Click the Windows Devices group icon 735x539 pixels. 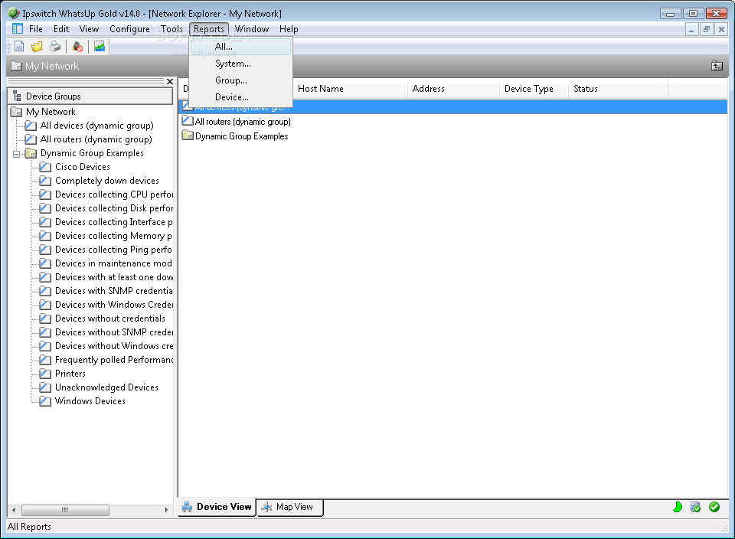(x=45, y=401)
